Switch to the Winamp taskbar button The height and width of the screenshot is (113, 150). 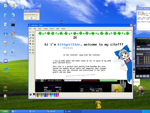coord(55,111)
